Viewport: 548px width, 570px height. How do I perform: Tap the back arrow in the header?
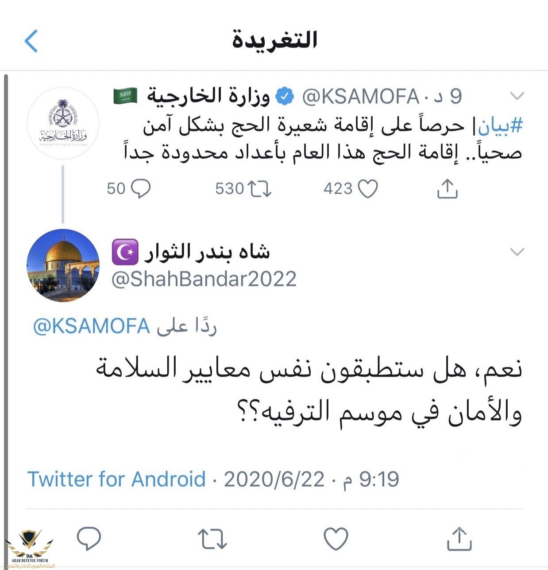pyautogui.click(x=31, y=41)
